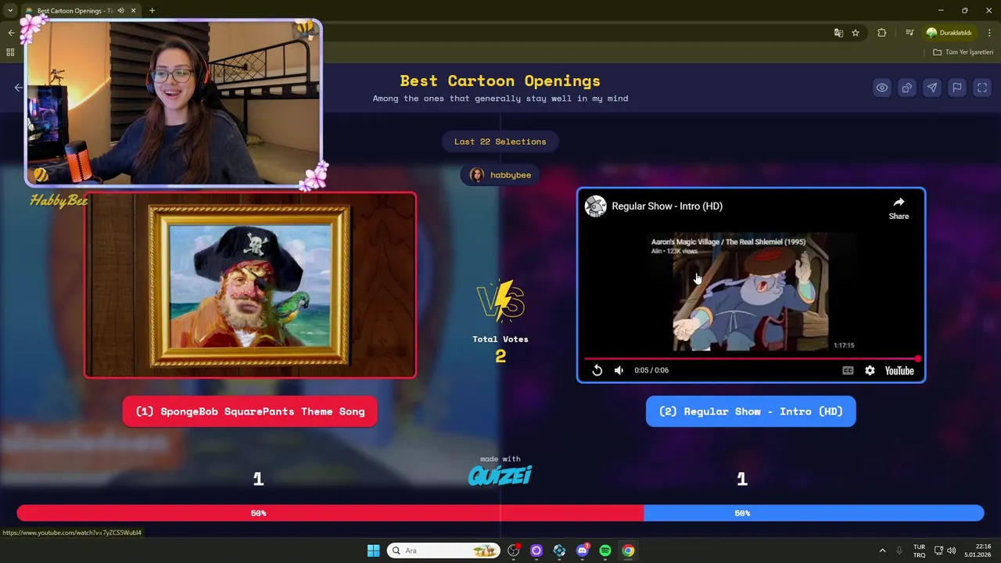The width and height of the screenshot is (1001, 563).
Task: Open the Tüm Yer İşaretleri bookmarks folder
Action: pos(963,52)
